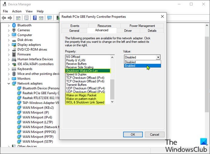Screen dimensions: 210x154
Task: Click the Cameras category icon
Action: [14, 30]
